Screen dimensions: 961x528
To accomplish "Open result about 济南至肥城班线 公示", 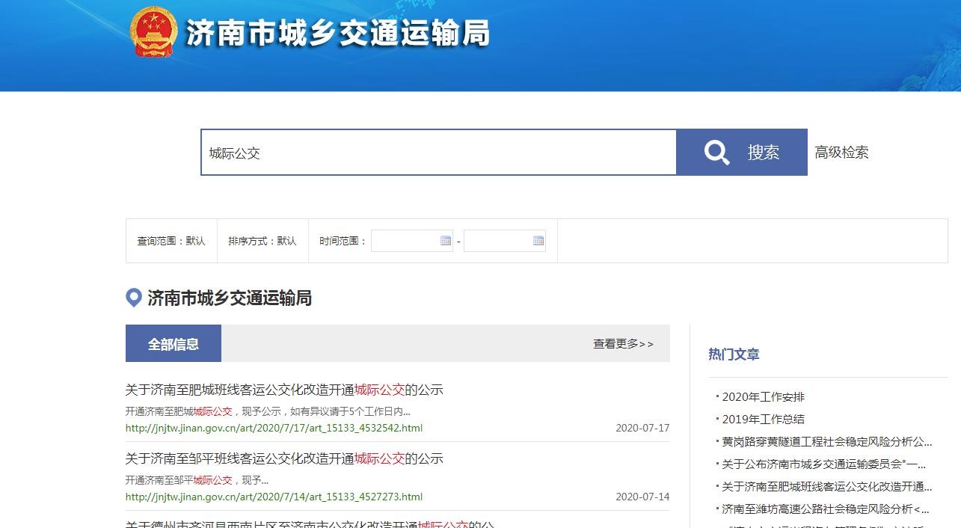I will coord(284,390).
